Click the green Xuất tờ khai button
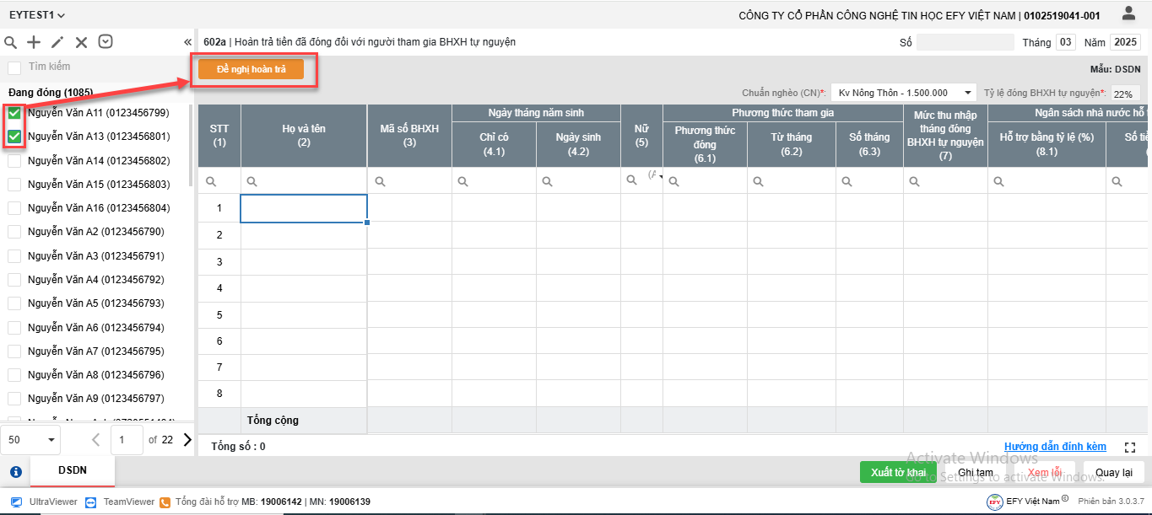Image resolution: width=1152 pixels, height=515 pixels. (x=898, y=472)
